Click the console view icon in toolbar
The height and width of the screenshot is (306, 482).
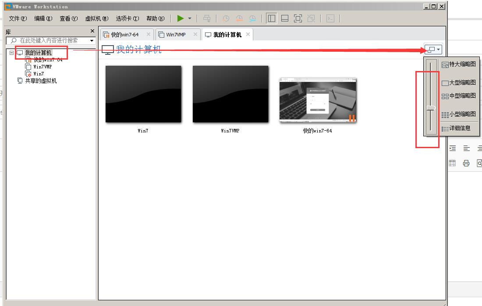330,18
